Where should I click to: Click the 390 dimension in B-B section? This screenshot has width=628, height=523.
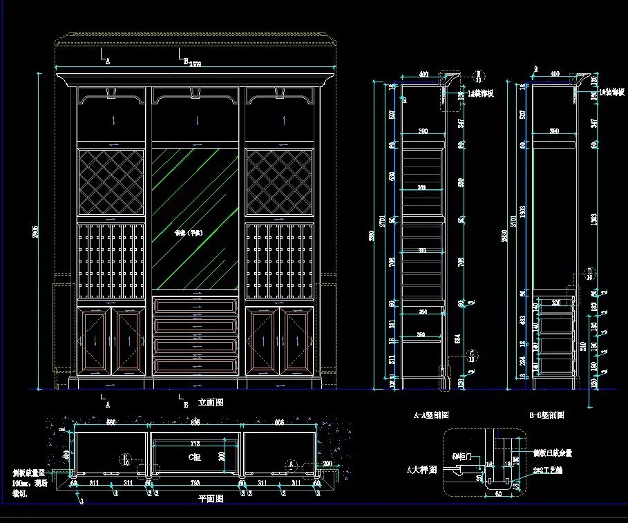tap(554, 131)
